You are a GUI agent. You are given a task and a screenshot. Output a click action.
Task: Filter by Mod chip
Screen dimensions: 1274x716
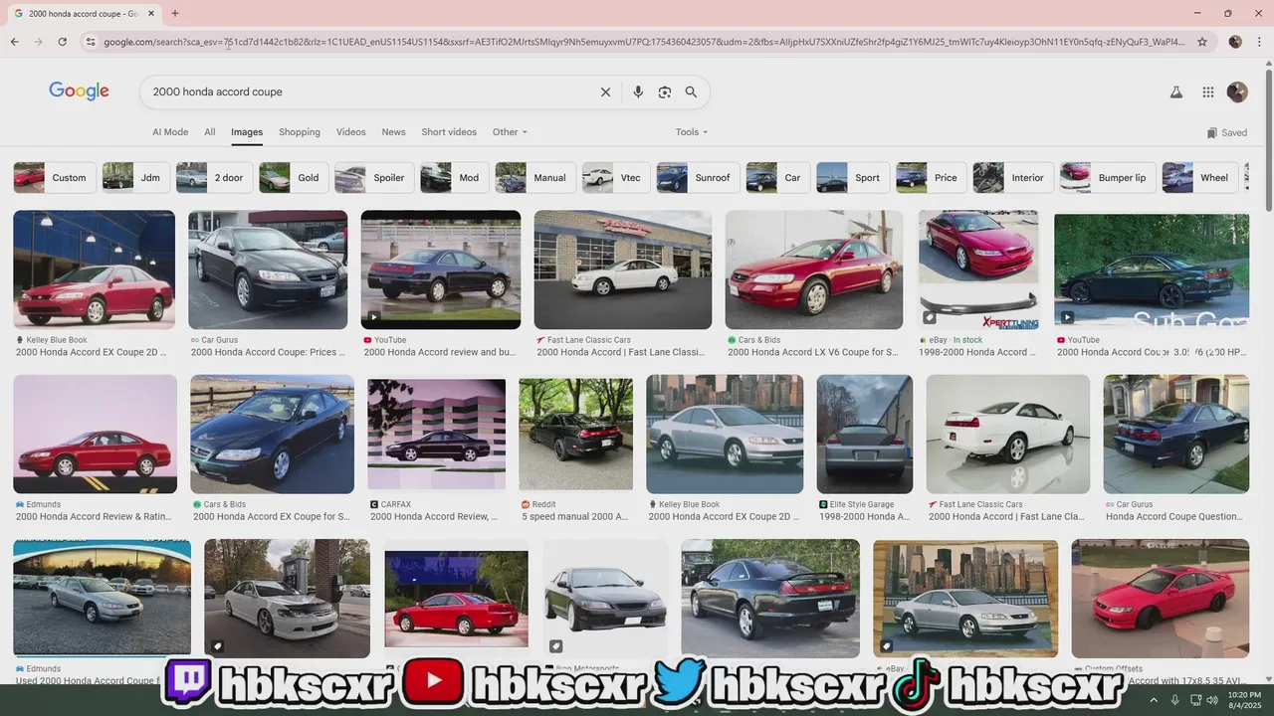click(x=455, y=178)
